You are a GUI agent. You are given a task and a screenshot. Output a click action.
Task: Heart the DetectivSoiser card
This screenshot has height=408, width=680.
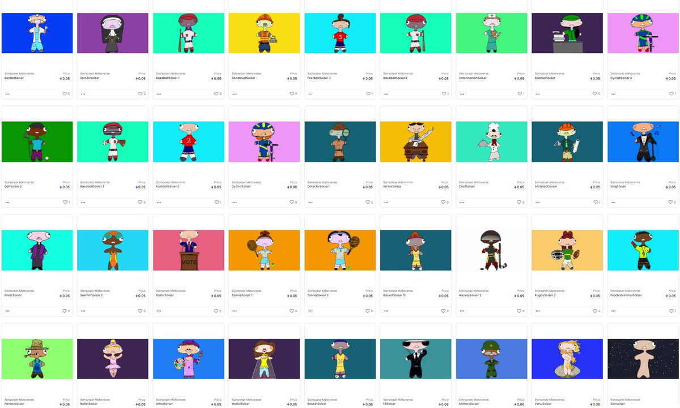pyautogui.click(x=368, y=202)
